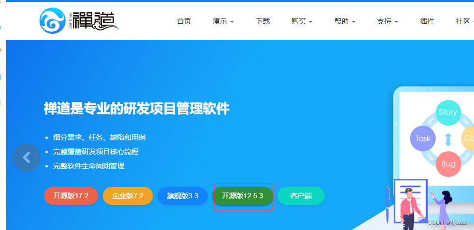Image resolution: width=474 pixels, height=230 pixels.
Task: Click the 企业版7.2 button
Action: [x=128, y=196]
